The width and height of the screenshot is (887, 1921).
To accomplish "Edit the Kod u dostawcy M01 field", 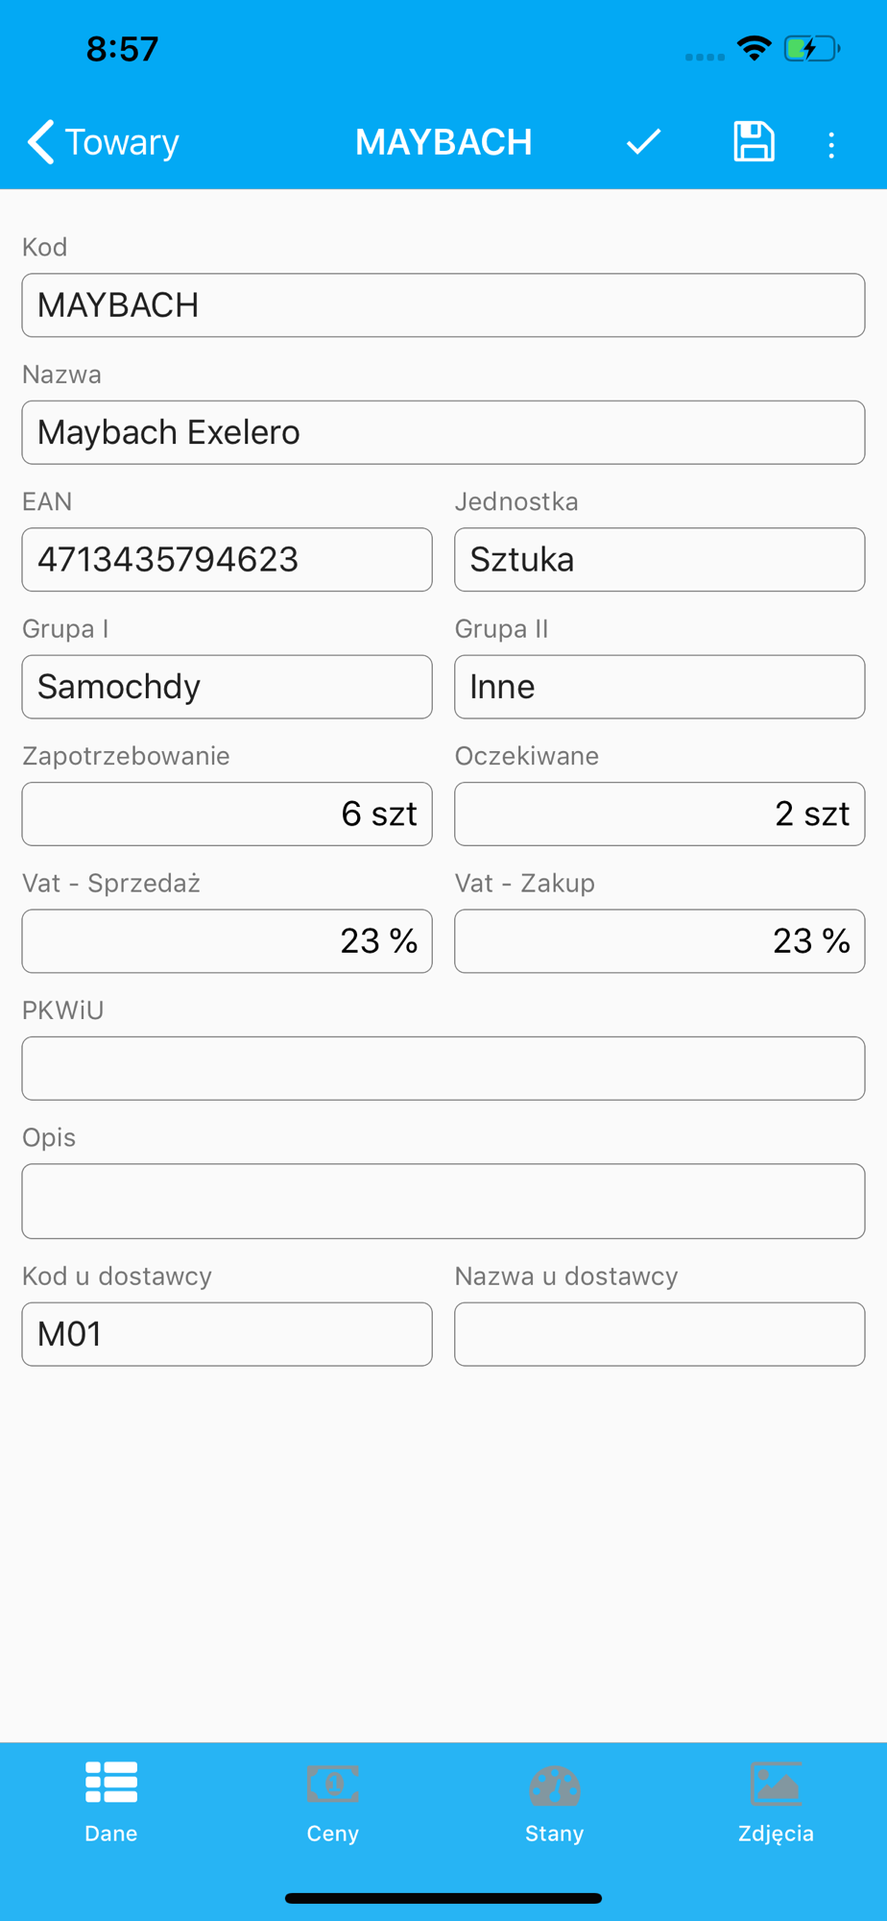I will 228,1334.
